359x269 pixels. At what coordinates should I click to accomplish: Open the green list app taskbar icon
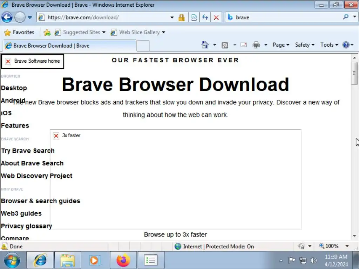151,260
